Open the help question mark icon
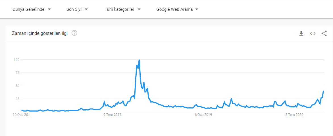The image size is (333, 136). pyautogui.click(x=74, y=33)
